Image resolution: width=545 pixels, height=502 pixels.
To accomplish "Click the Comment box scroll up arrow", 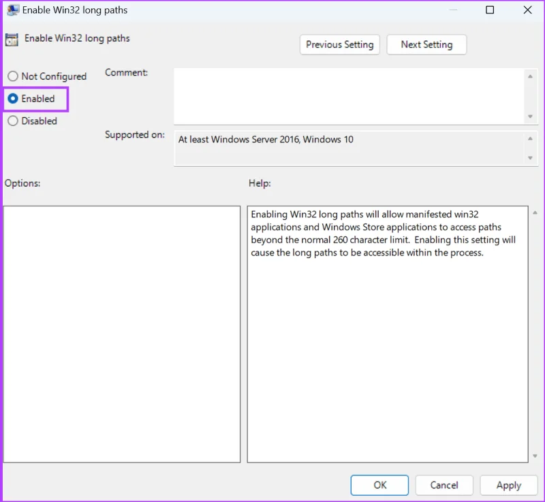I will pos(530,76).
